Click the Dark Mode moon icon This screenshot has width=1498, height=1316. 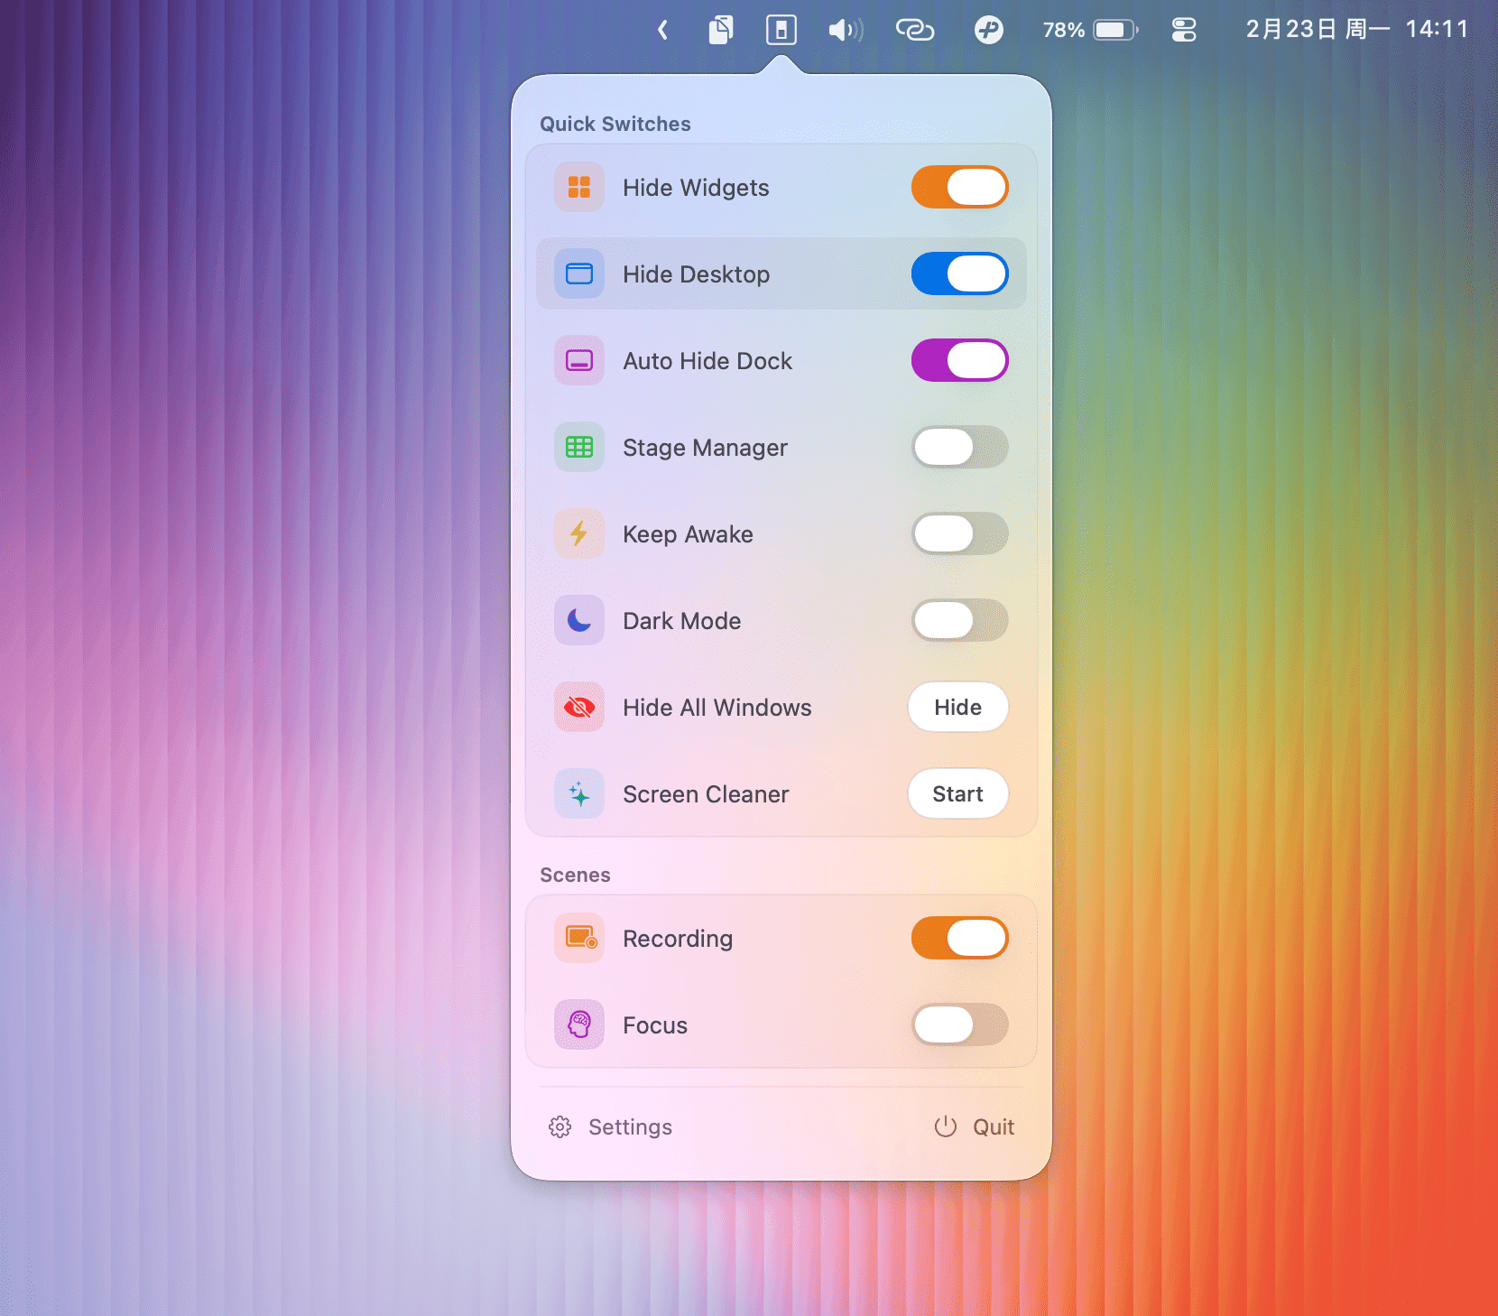point(578,620)
